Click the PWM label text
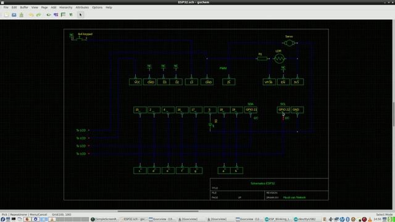Image resolution: width=395 pixels, height=222 pixels. pyautogui.click(x=223, y=68)
